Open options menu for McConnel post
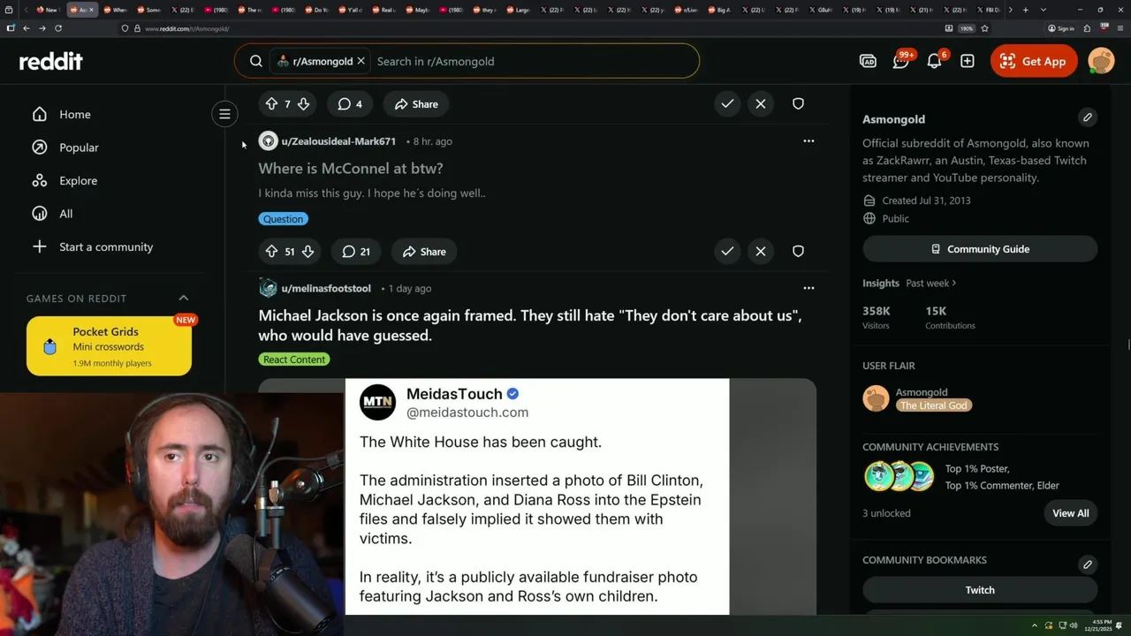This screenshot has height=636, width=1131. click(x=808, y=141)
